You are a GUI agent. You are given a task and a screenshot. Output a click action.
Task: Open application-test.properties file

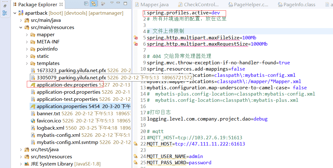[x=67, y=99]
